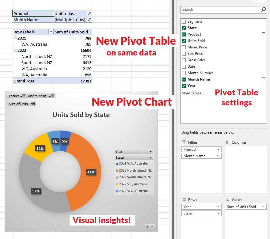Viewport: 270px width, 239px height.
Task: Click legend entry 2022 North Island, NZ
Action: [x=134, y=170]
